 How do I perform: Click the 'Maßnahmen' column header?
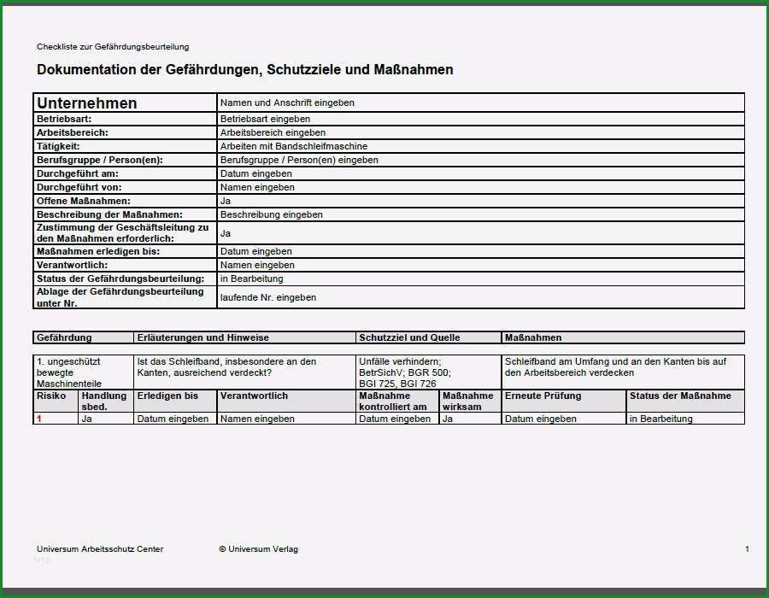click(623, 337)
